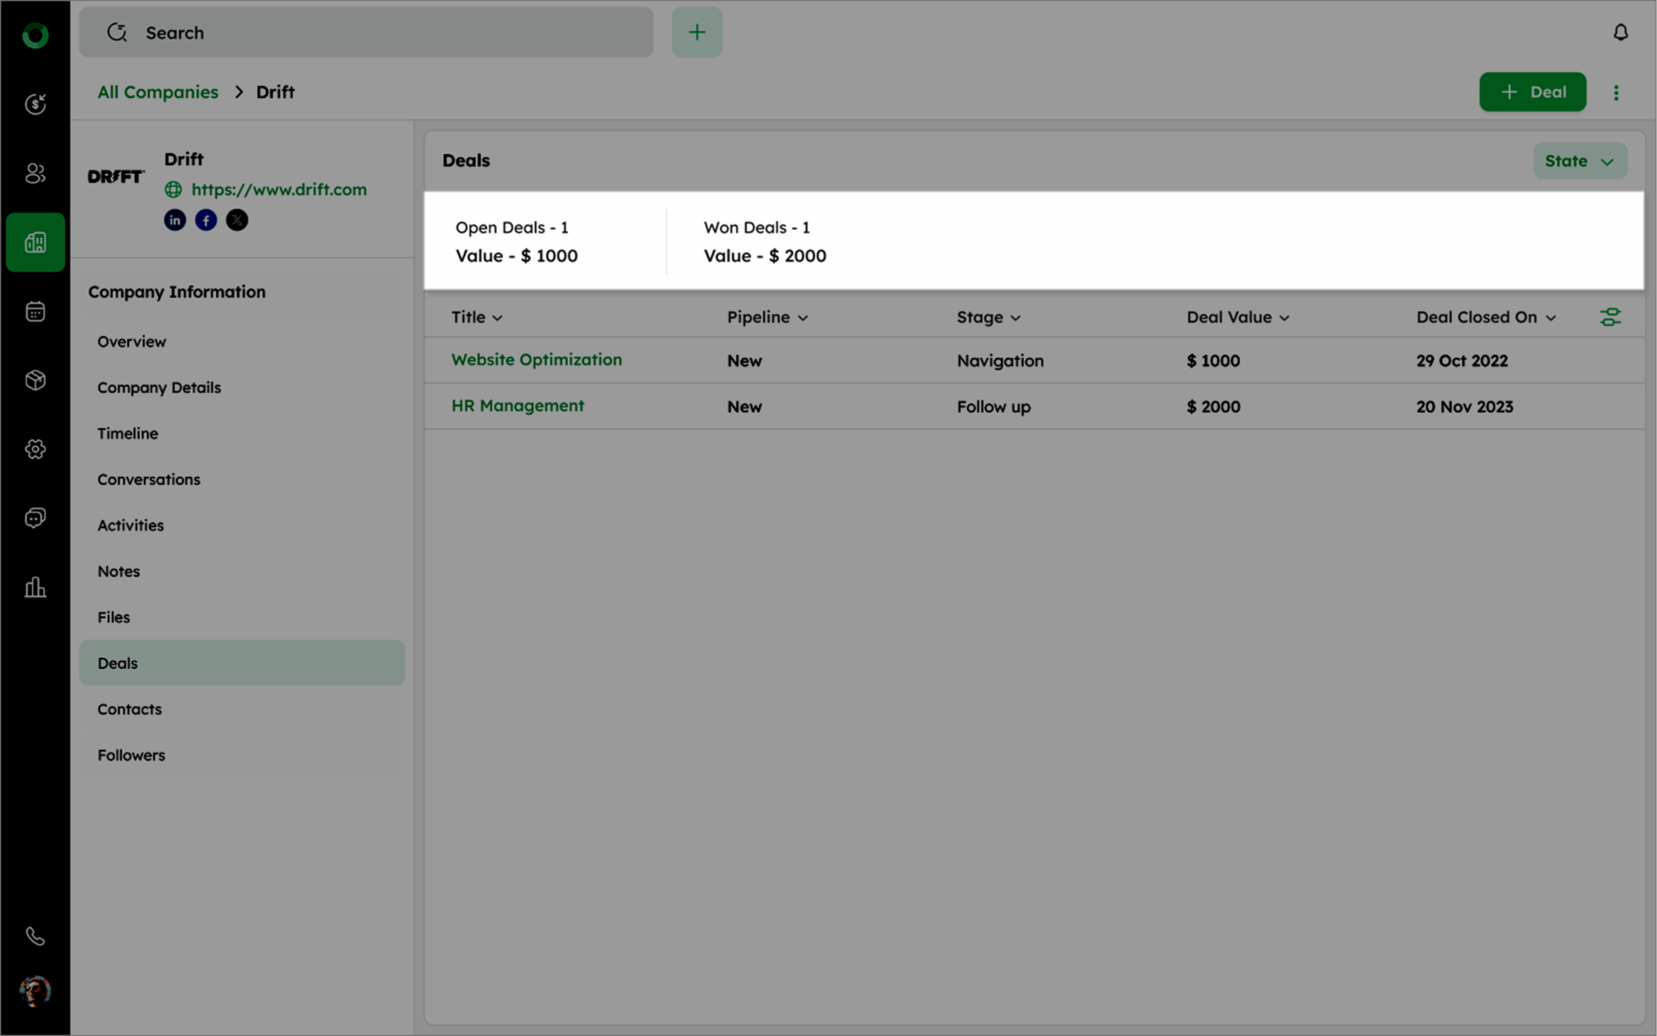Open the phone dialer in sidebar

[35, 936]
